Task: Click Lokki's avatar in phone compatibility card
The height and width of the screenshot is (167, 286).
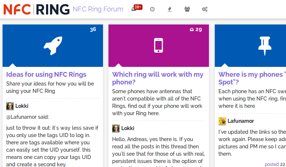Action: pos(116,128)
